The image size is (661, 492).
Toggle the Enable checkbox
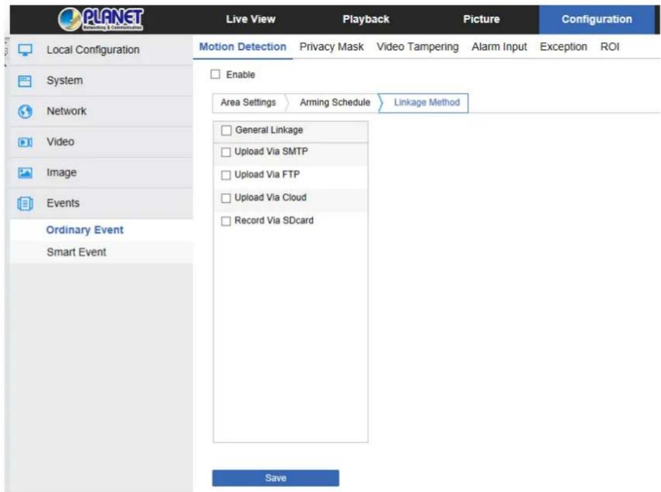(215, 74)
